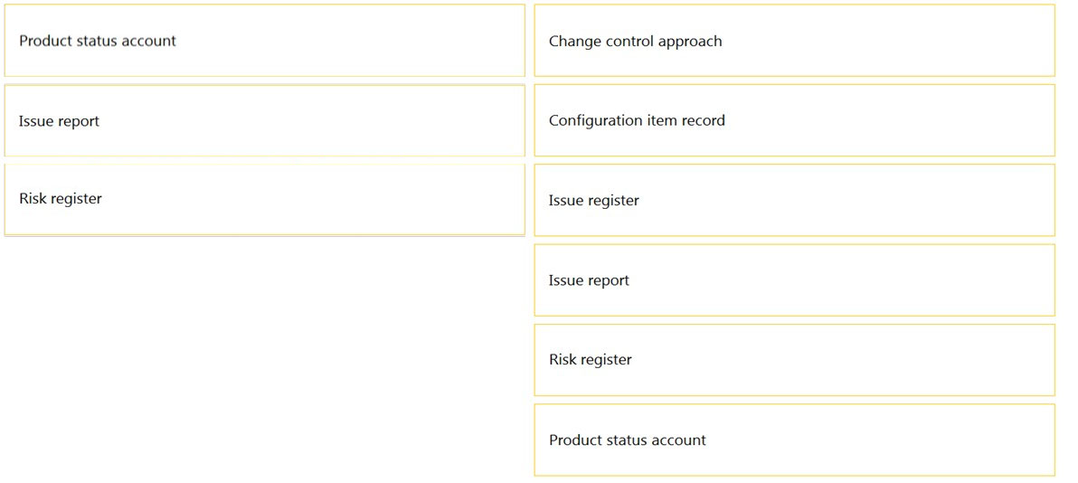Pick the right-column Product status account text

(627, 440)
